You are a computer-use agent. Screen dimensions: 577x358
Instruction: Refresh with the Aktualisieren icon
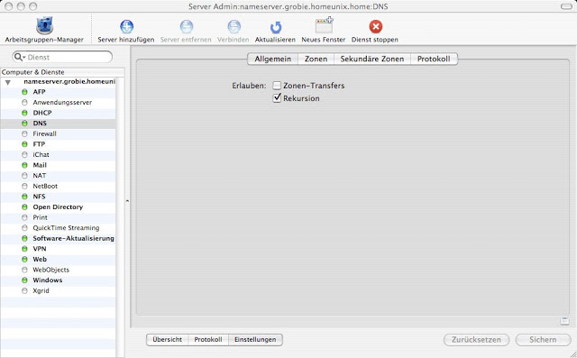275,27
